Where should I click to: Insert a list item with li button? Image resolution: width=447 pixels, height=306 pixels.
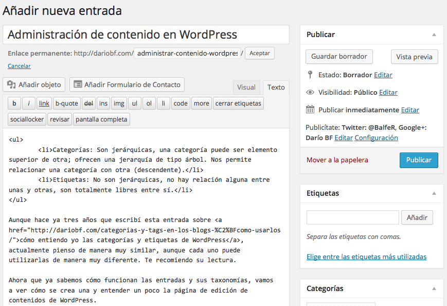[164, 104]
